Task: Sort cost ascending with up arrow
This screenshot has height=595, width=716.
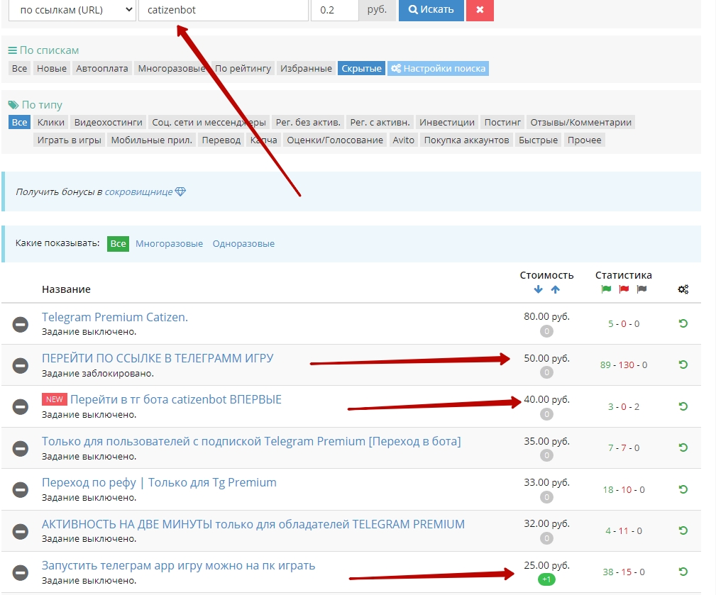Action: click(x=555, y=289)
